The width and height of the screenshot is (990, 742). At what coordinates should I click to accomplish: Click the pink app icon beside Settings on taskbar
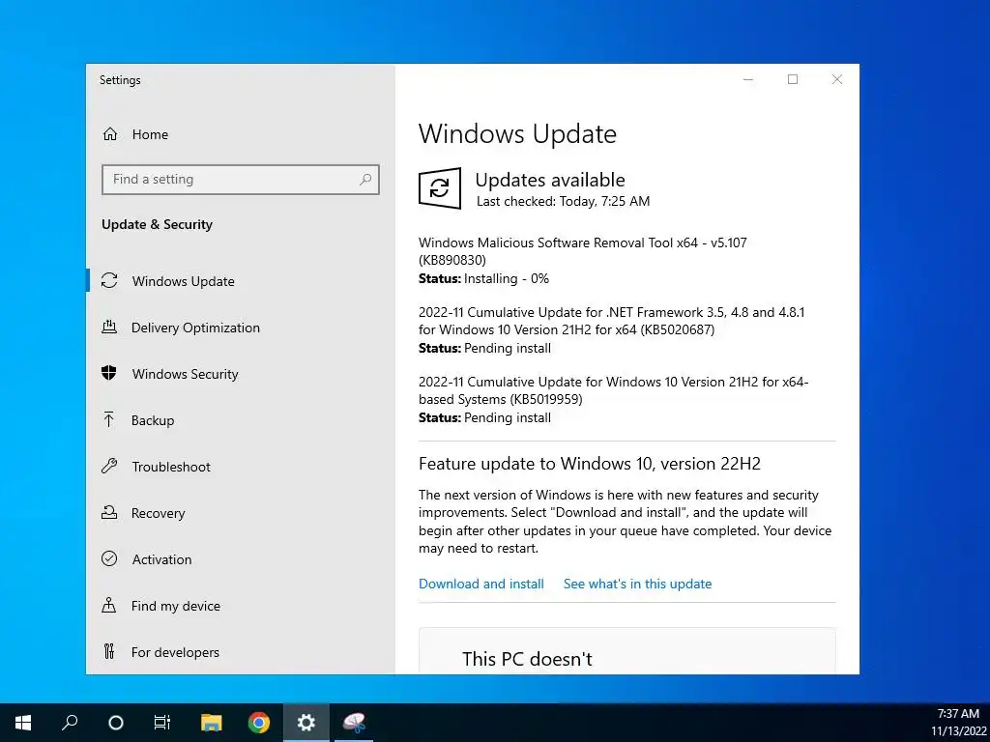354,723
